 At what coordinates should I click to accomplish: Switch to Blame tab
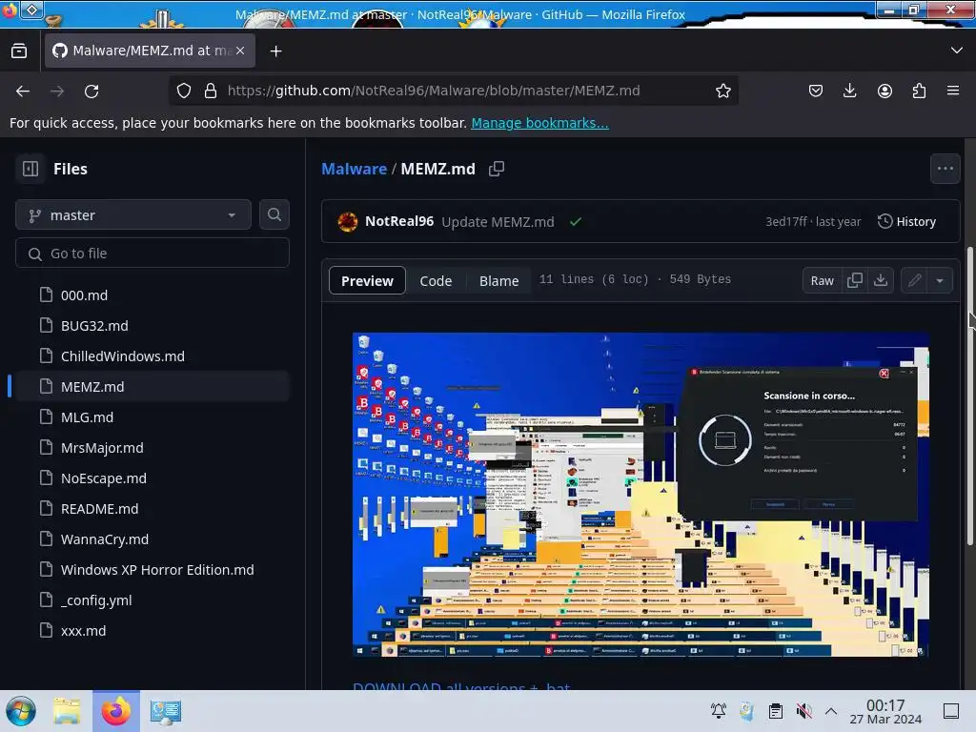pos(498,281)
